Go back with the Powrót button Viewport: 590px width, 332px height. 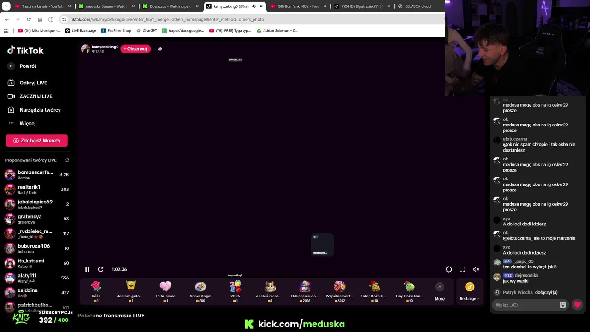[22, 66]
